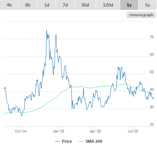Choose the 1d time range tab
The width and height of the screenshot is (157, 150).
(47, 5)
